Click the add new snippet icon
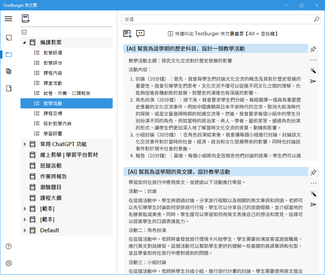This screenshot has height=275, width=325. pyautogui.click(x=127, y=34)
